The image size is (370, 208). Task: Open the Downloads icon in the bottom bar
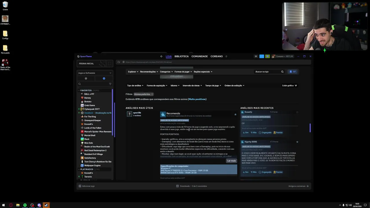[177, 186]
